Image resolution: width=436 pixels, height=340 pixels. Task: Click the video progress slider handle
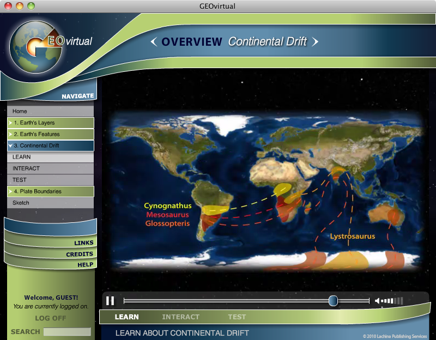point(333,301)
